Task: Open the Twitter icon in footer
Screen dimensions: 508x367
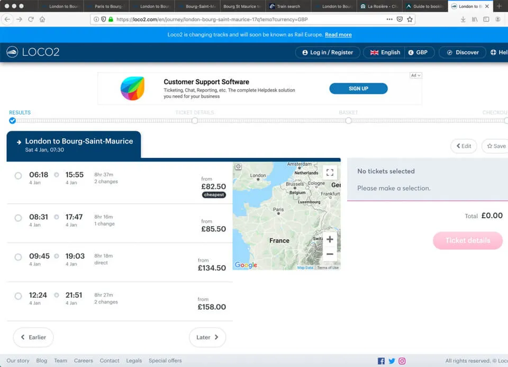Action: (x=392, y=361)
